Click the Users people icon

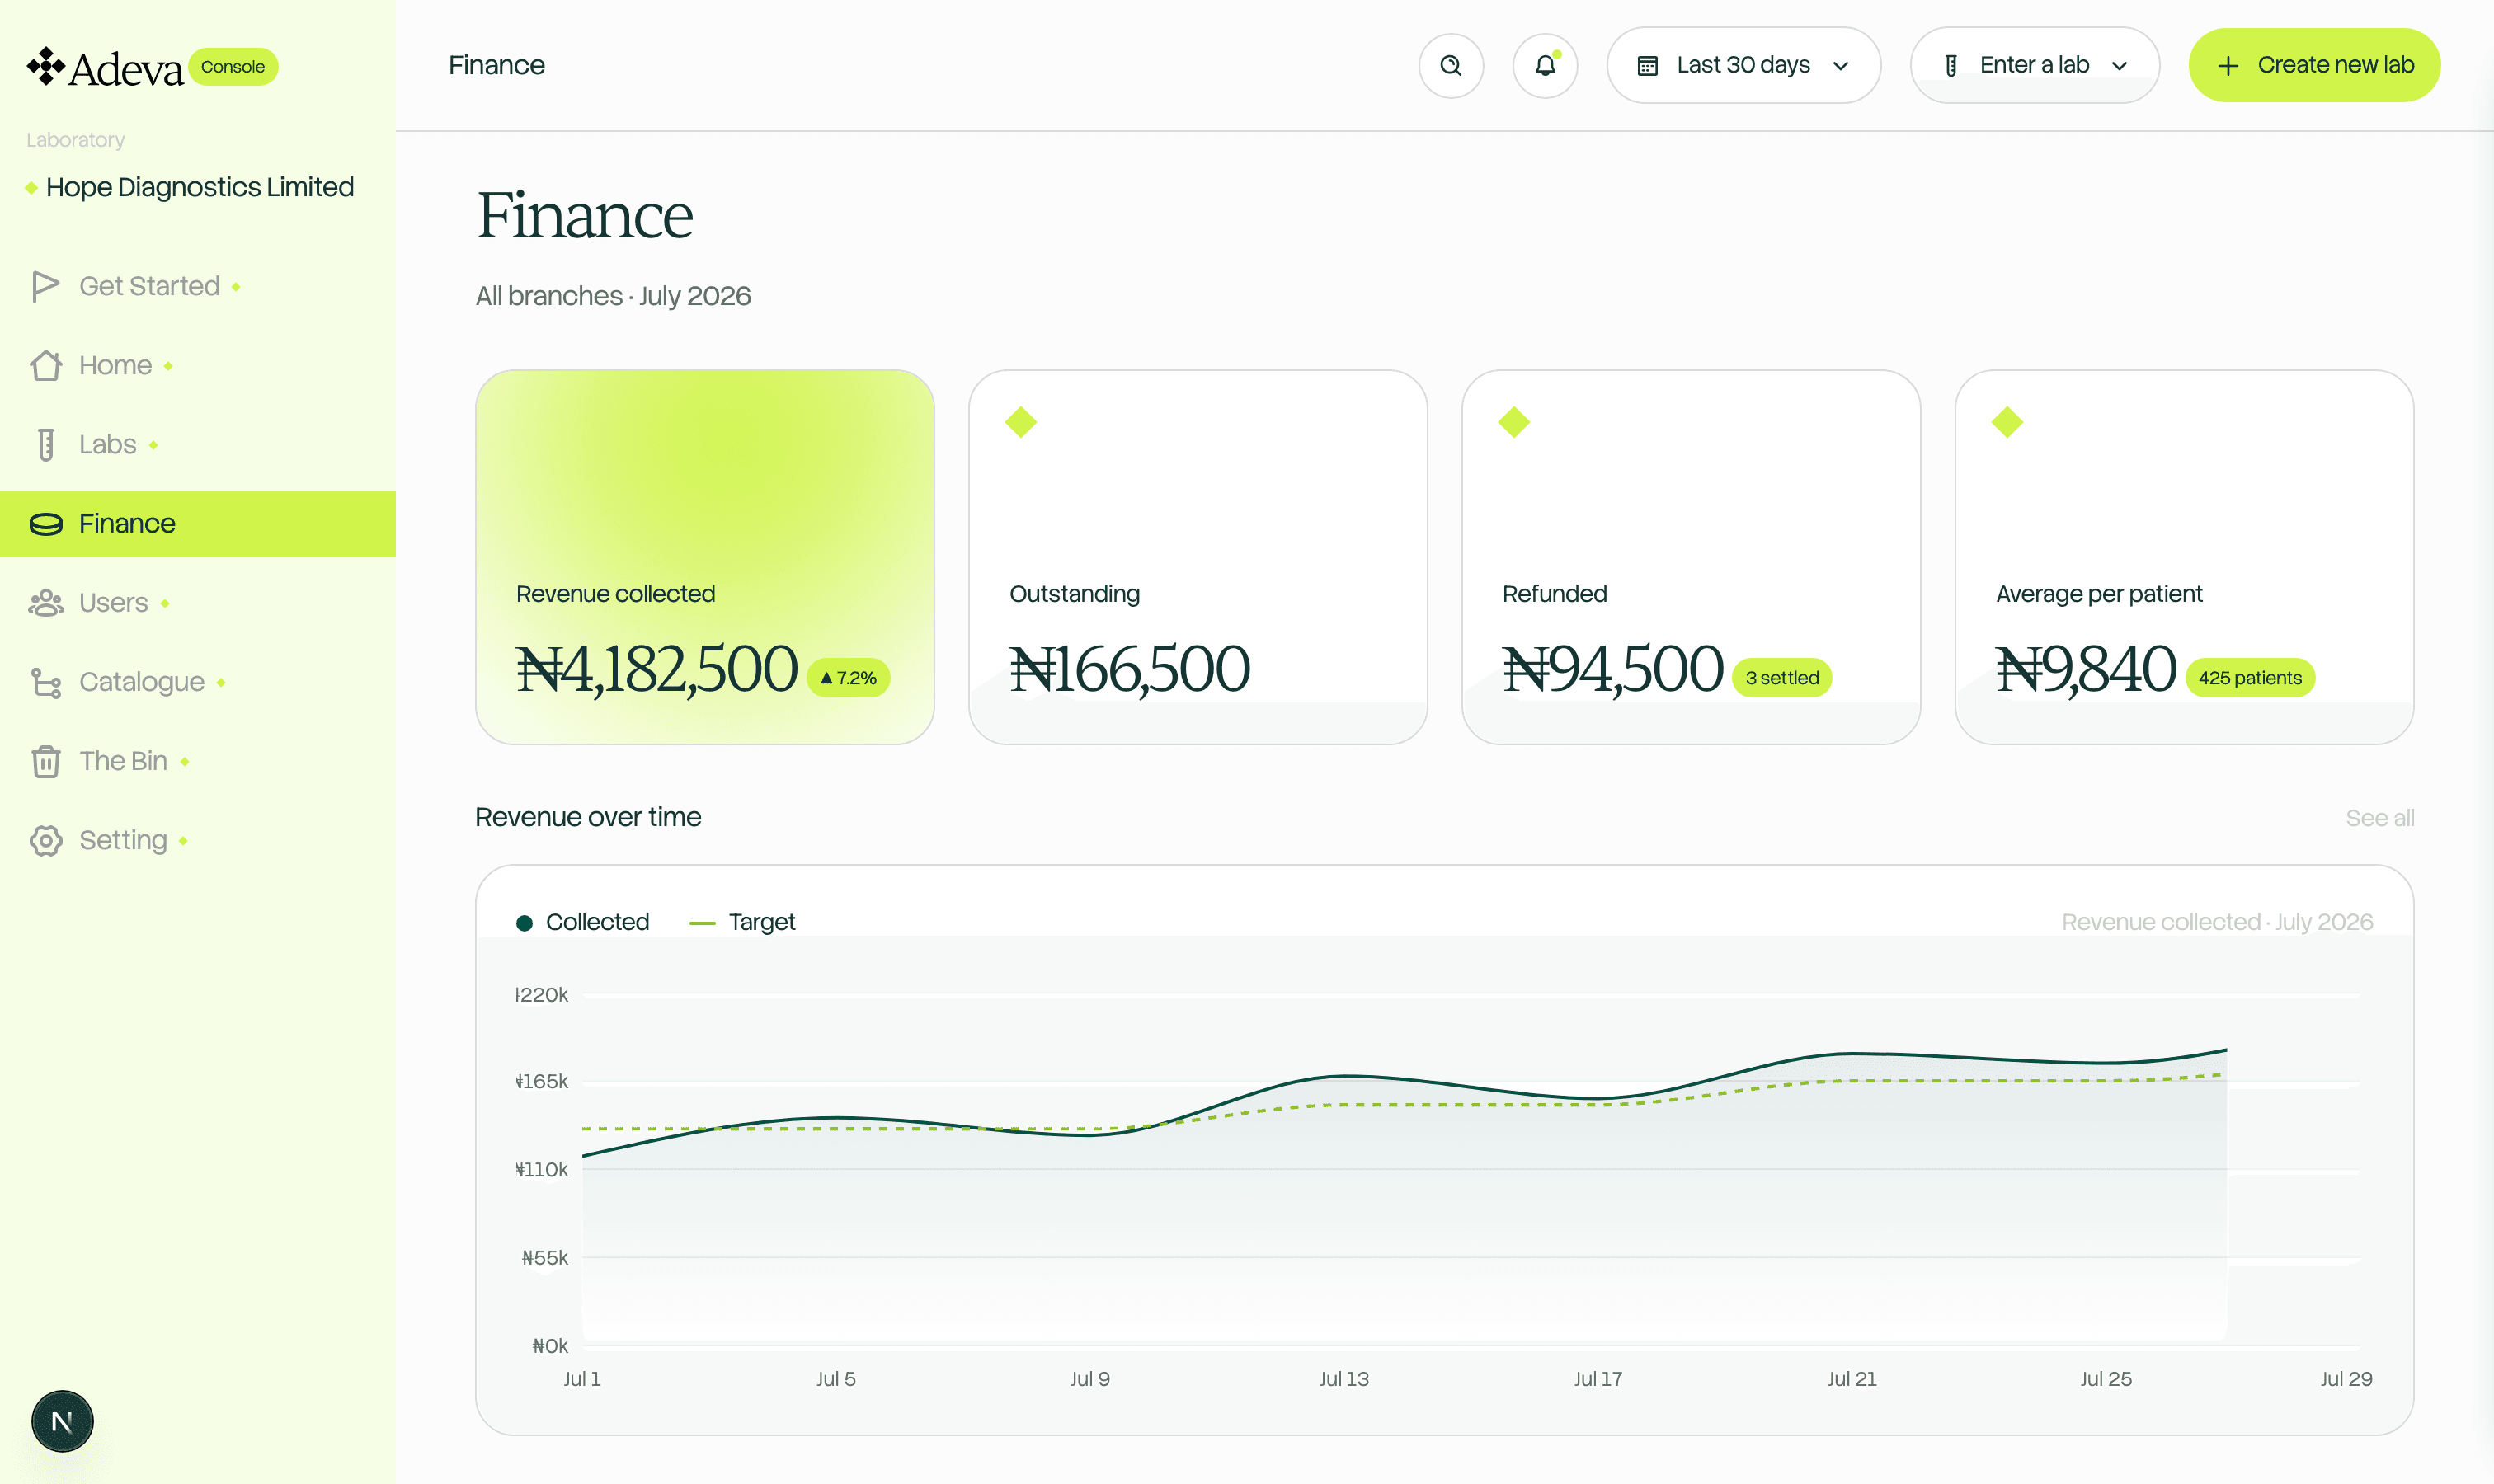(x=45, y=603)
